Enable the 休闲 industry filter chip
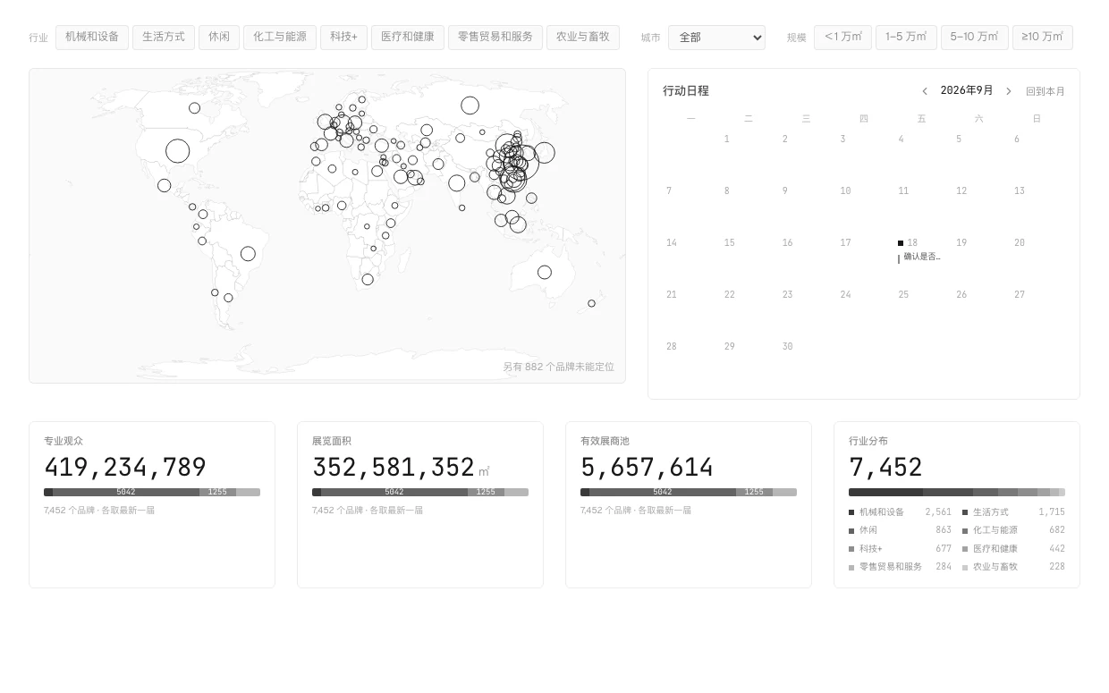The height and width of the screenshot is (693, 1109). point(219,38)
